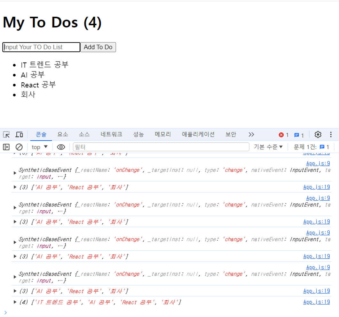This screenshot has height=317, width=339.
Task: Open the top context dropdown
Action: [x=40, y=147]
